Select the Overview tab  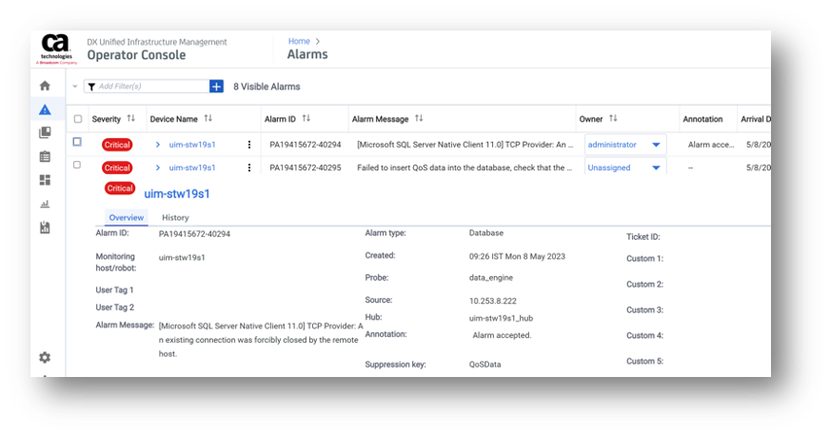pyautogui.click(x=126, y=218)
